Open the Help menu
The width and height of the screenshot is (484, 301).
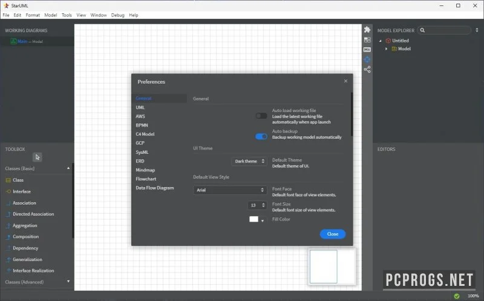[x=134, y=15]
